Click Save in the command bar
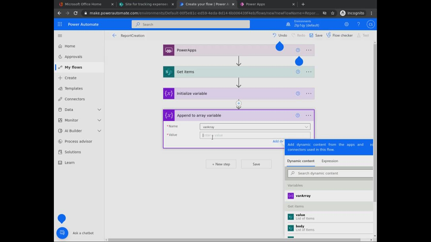Screen dimensions: 431x242 [x=316, y=35]
